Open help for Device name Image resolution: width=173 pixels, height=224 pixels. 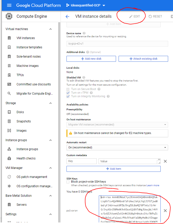(x=84, y=33)
